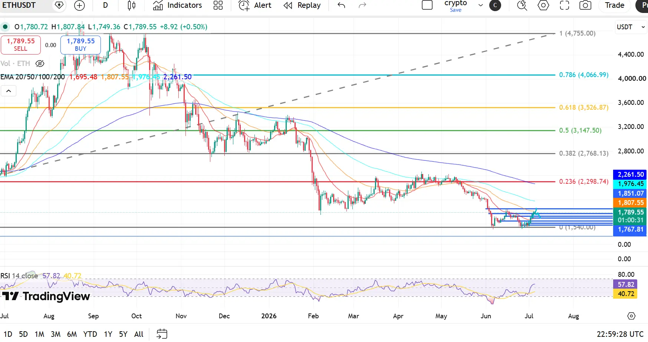648x342 pixels.
Task: Take a chart snapshot with camera icon
Action: (585, 5)
